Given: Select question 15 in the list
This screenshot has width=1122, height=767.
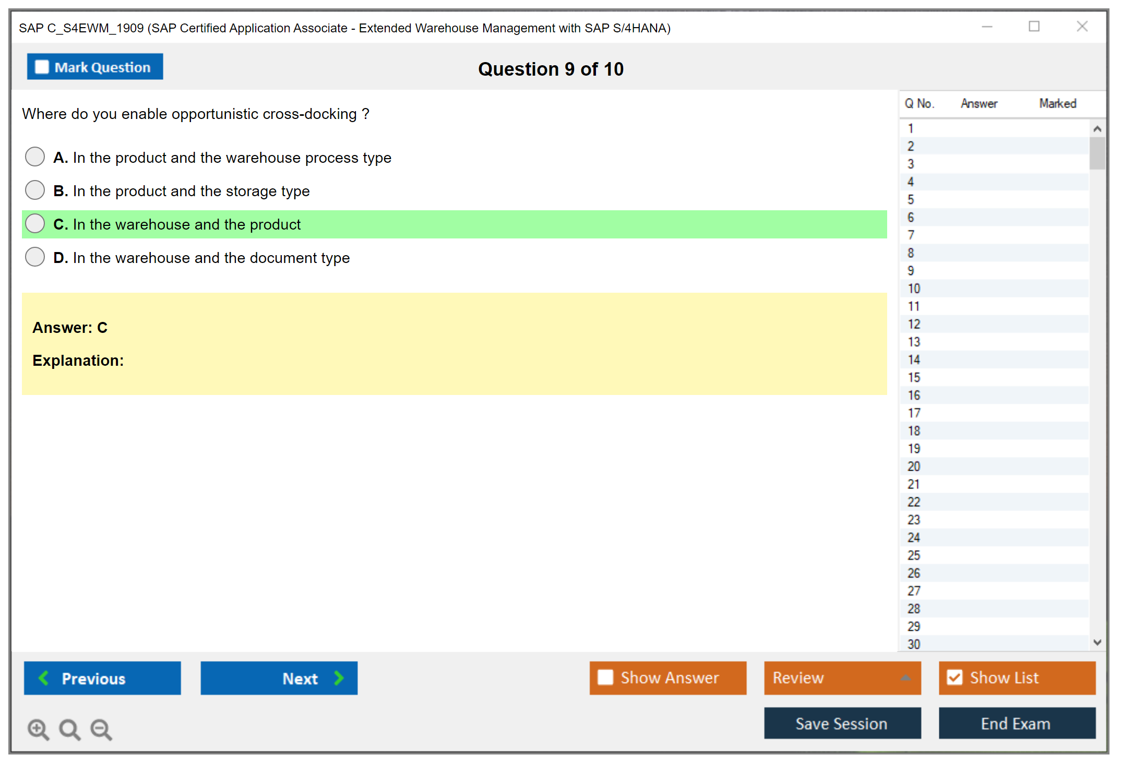Looking at the screenshot, I should coord(914,377).
